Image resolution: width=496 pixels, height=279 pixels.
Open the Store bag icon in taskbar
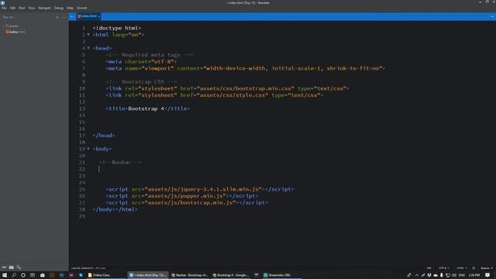click(x=43, y=275)
